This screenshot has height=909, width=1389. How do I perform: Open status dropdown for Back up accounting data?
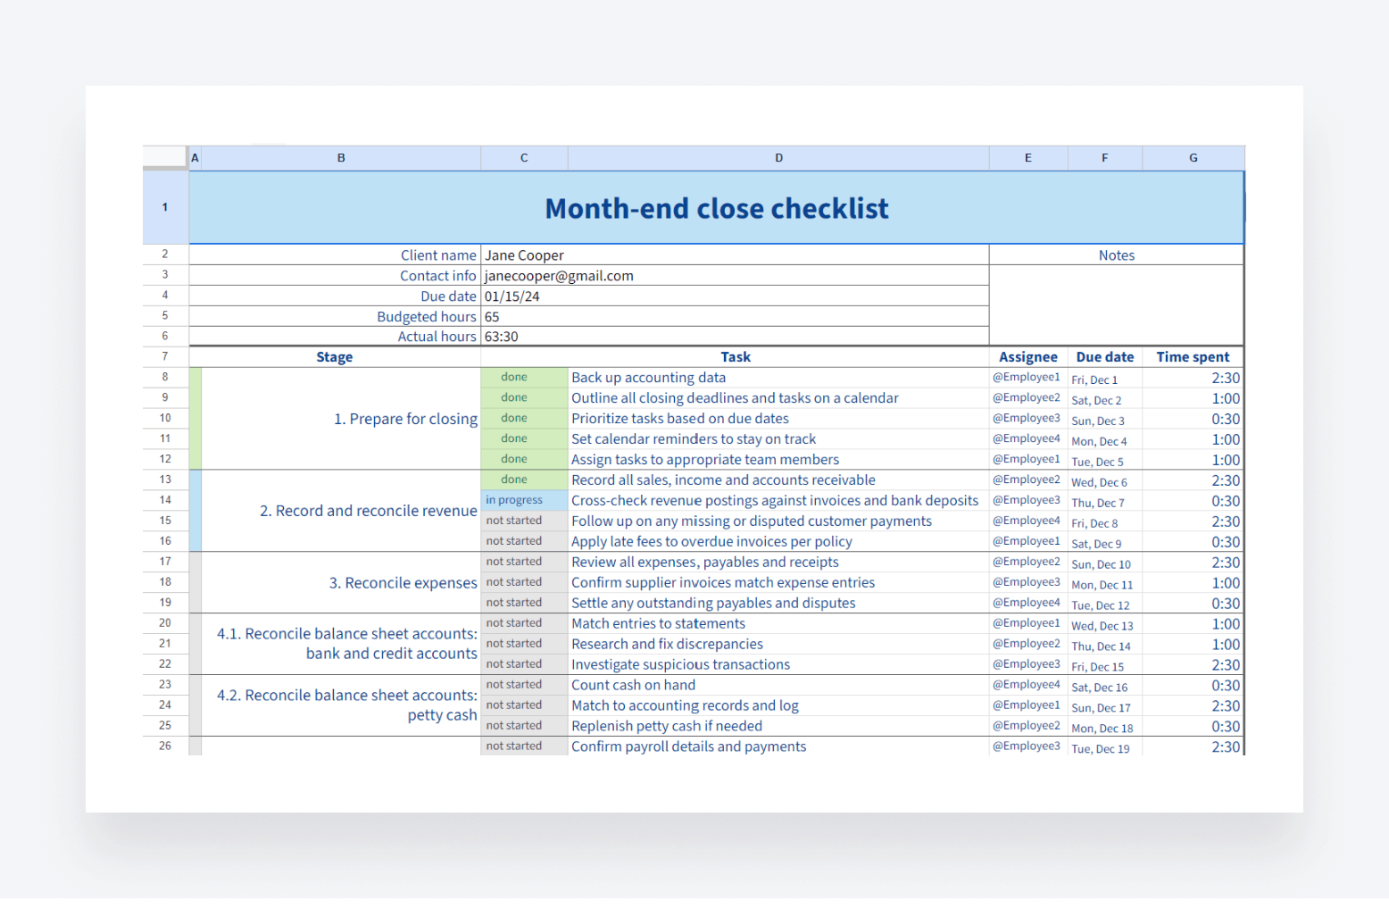click(x=524, y=378)
